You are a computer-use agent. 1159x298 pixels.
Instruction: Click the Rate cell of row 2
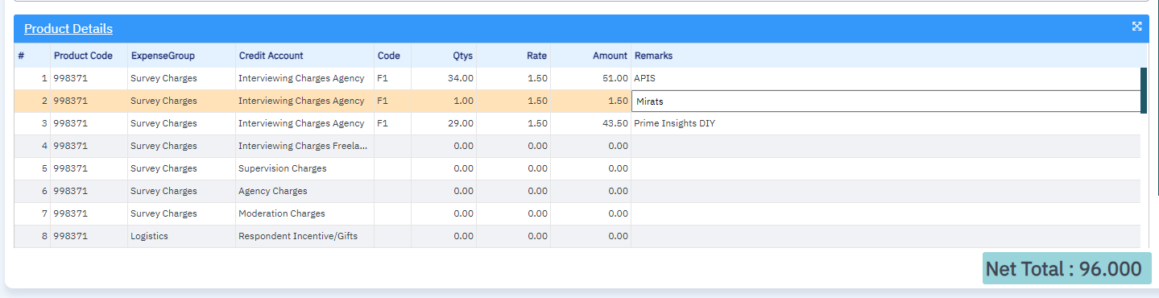click(x=514, y=101)
